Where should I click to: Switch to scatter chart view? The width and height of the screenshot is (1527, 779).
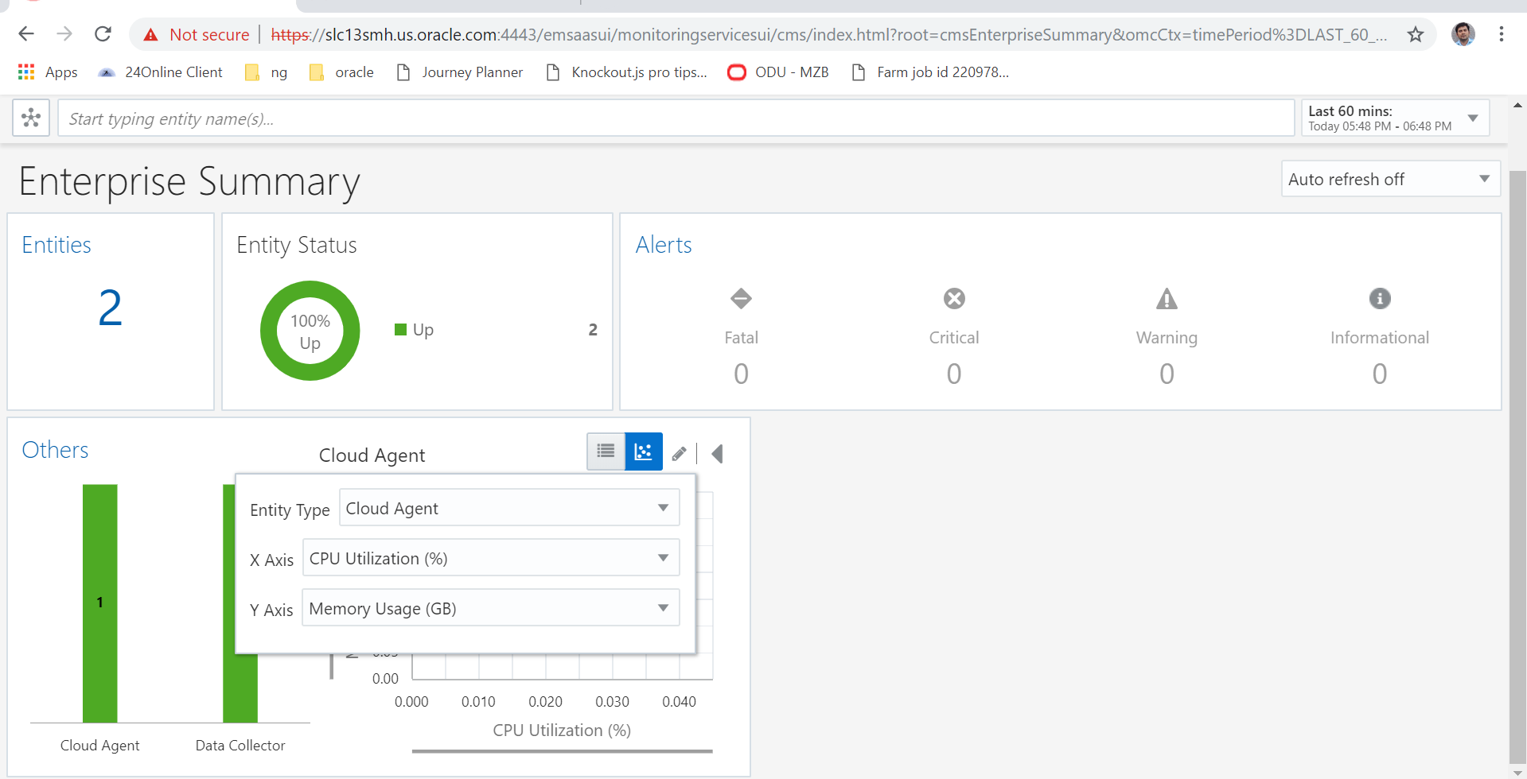(644, 452)
